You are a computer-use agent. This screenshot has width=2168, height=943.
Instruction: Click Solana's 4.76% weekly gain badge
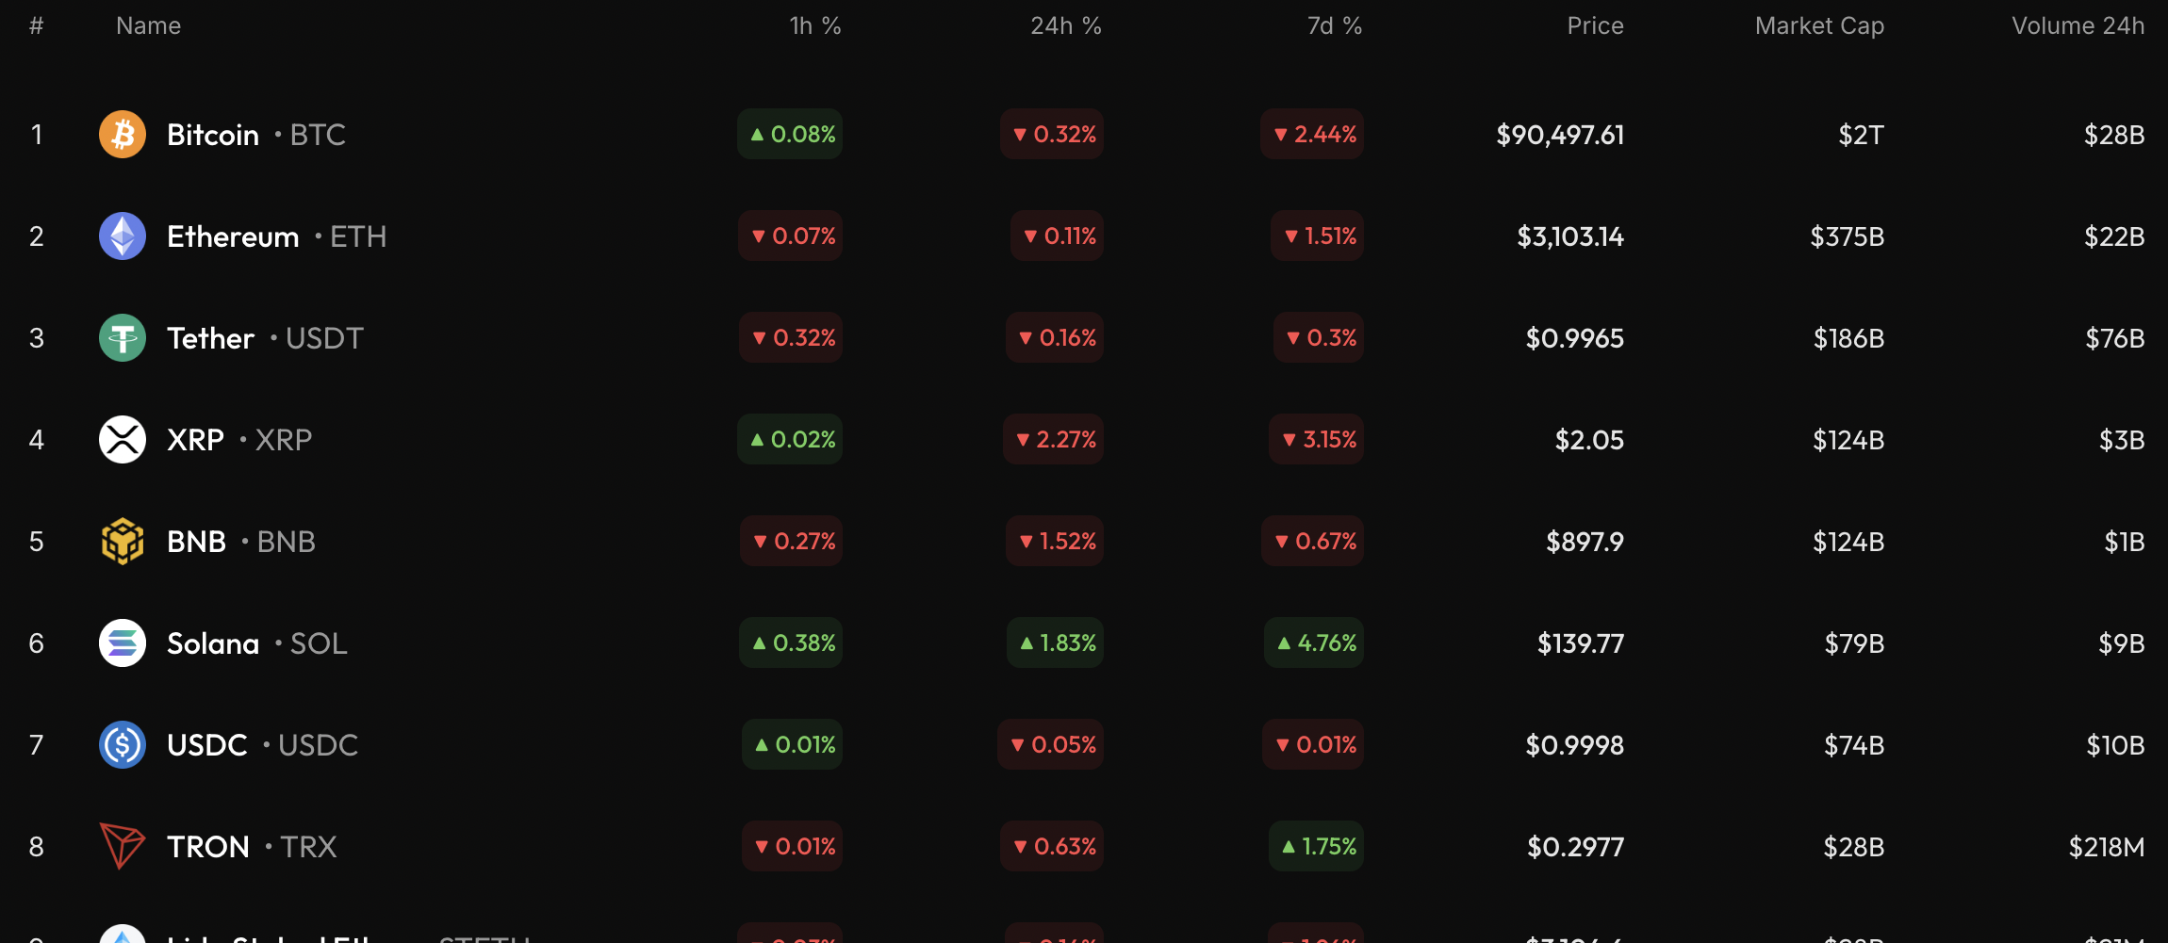tap(1315, 643)
